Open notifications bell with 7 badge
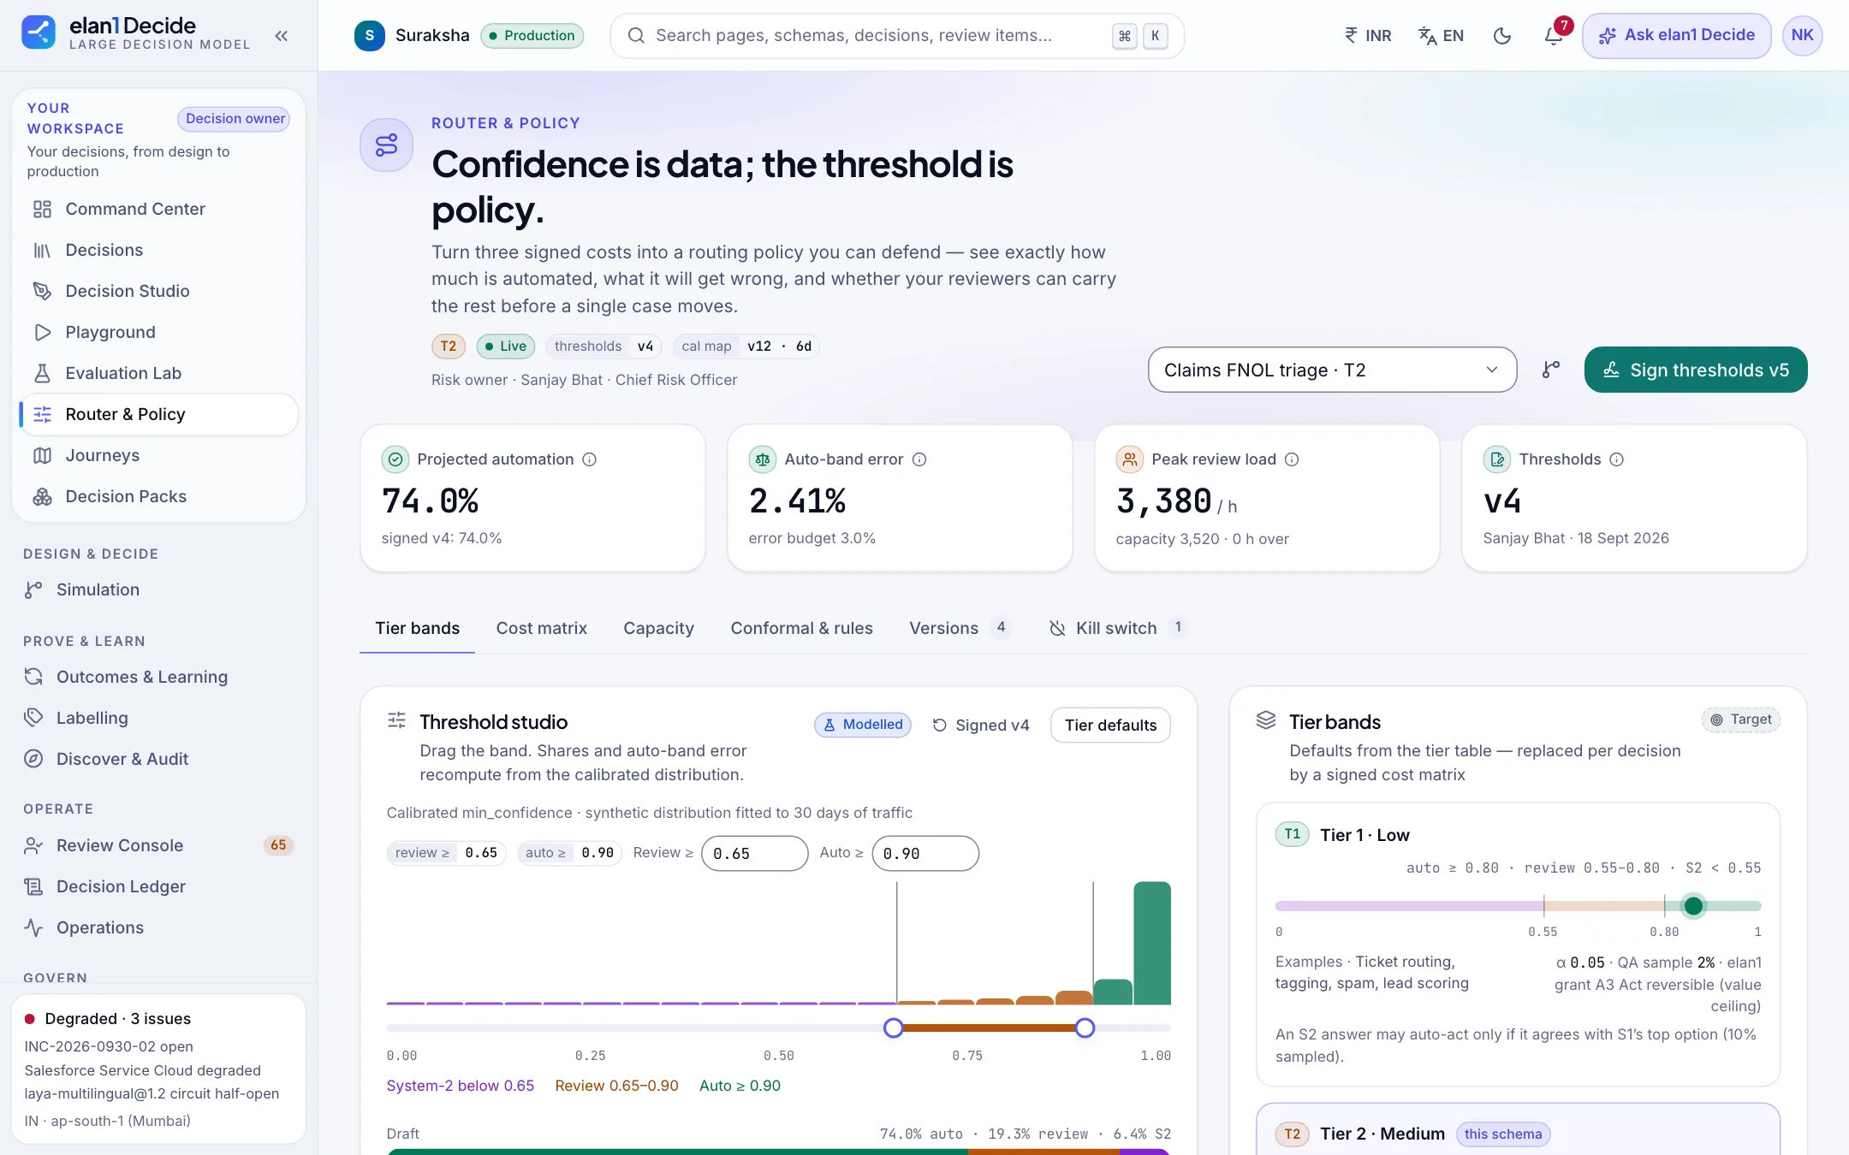The image size is (1849, 1155). [1554, 36]
